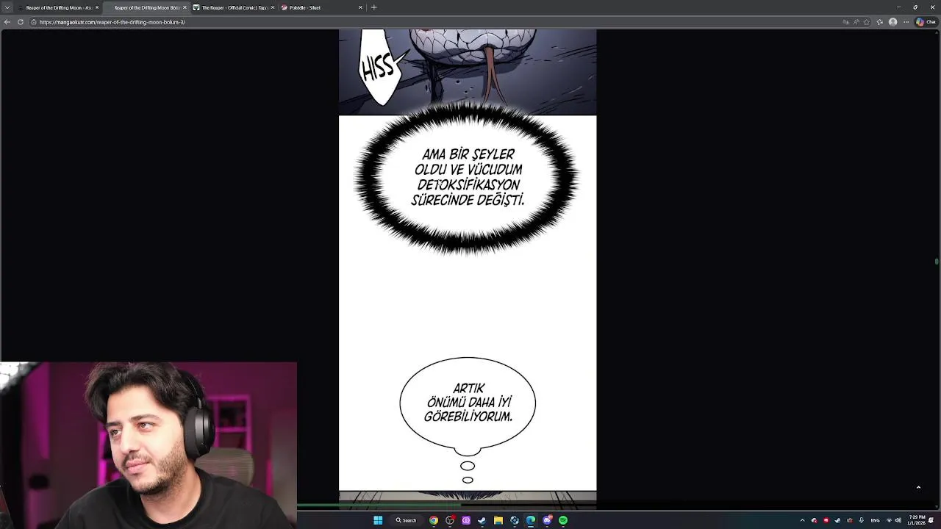Click the page vertical scrollbar thumb
This screenshot has width=941, height=529.
937,262
